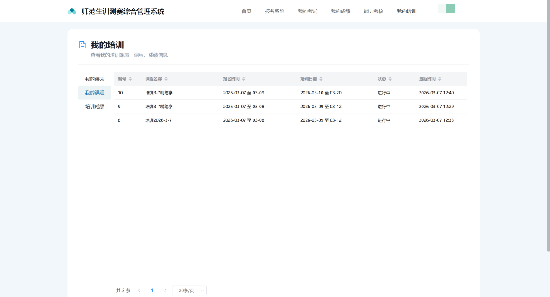
Task: Click 报名时间 2026-03-07 至 03-09
Action: [x=244, y=93]
